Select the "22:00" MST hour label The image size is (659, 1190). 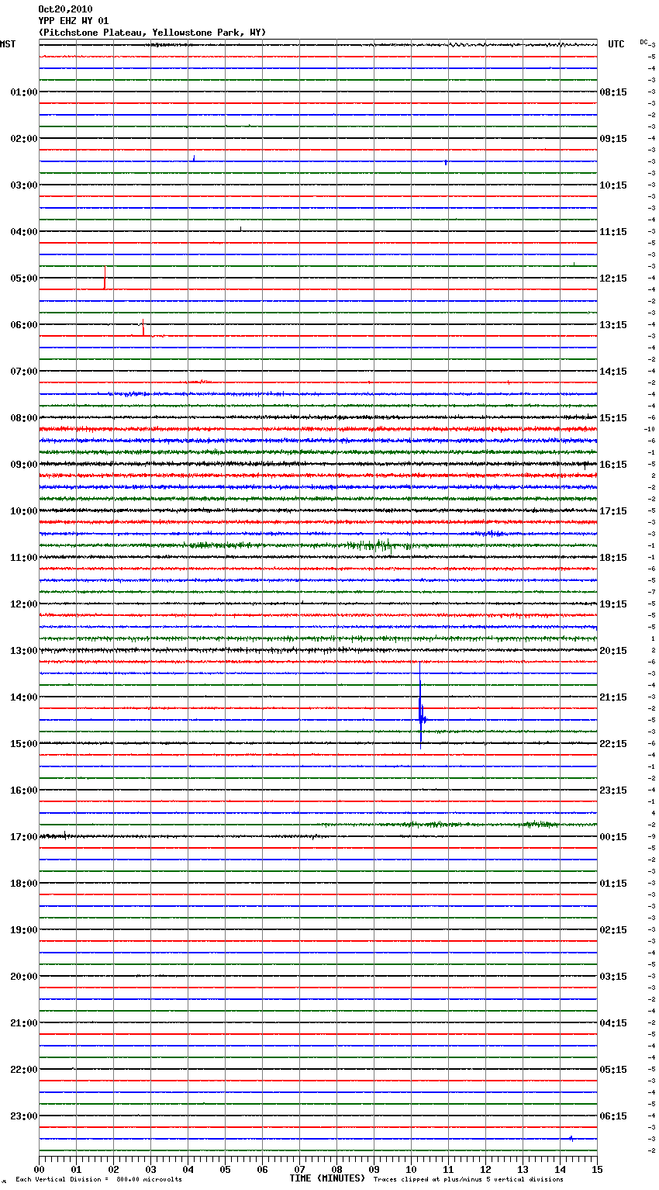coord(24,1070)
